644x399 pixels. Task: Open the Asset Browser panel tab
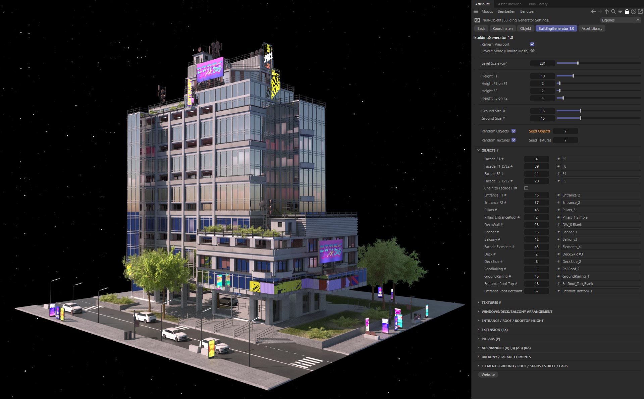pyautogui.click(x=509, y=4)
